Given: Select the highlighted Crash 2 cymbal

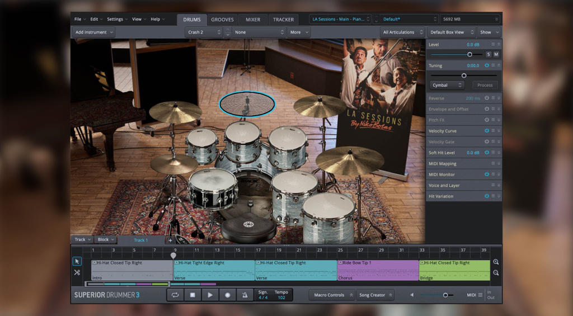Looking at the screenshot, I should [247, 104].
